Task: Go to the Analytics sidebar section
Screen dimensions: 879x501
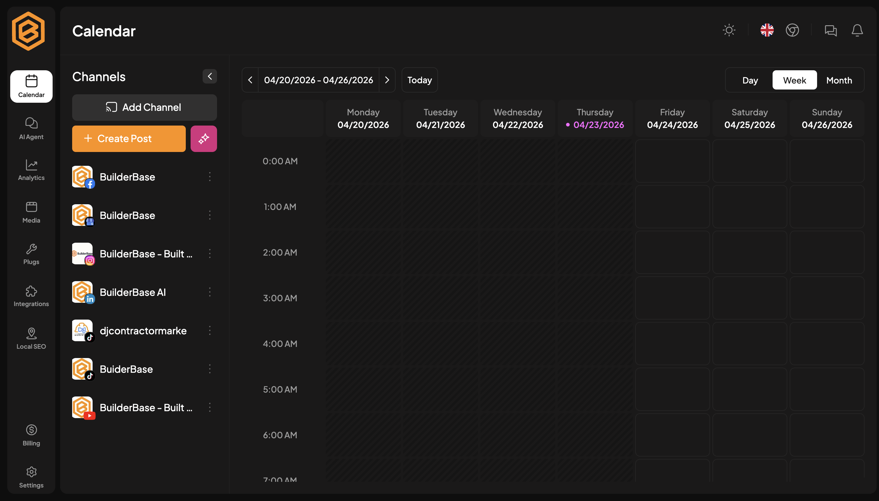Action: pyautogui.click(x=31, y=170)
